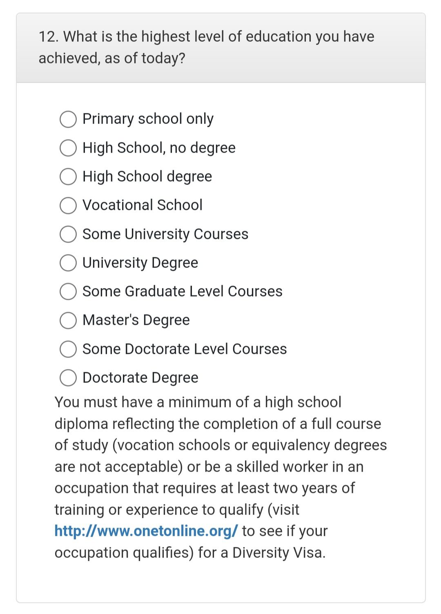
Task: Choose the Doctorate Degree radio button
Action: pos(68,378)
